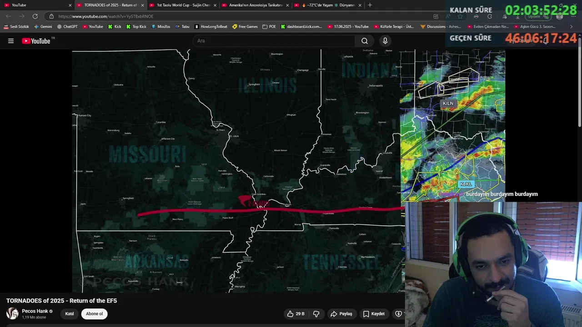
Task: Click the search magnifier button
Action: (365, 41)
